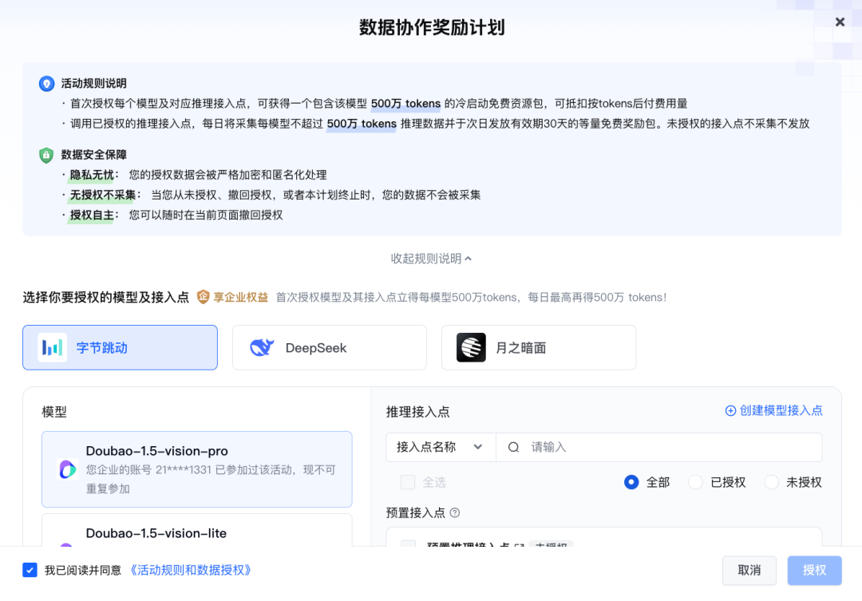Click the Doubao-1.5-vision-pro model icon
The image size is (862, 601).
(68, 469)
